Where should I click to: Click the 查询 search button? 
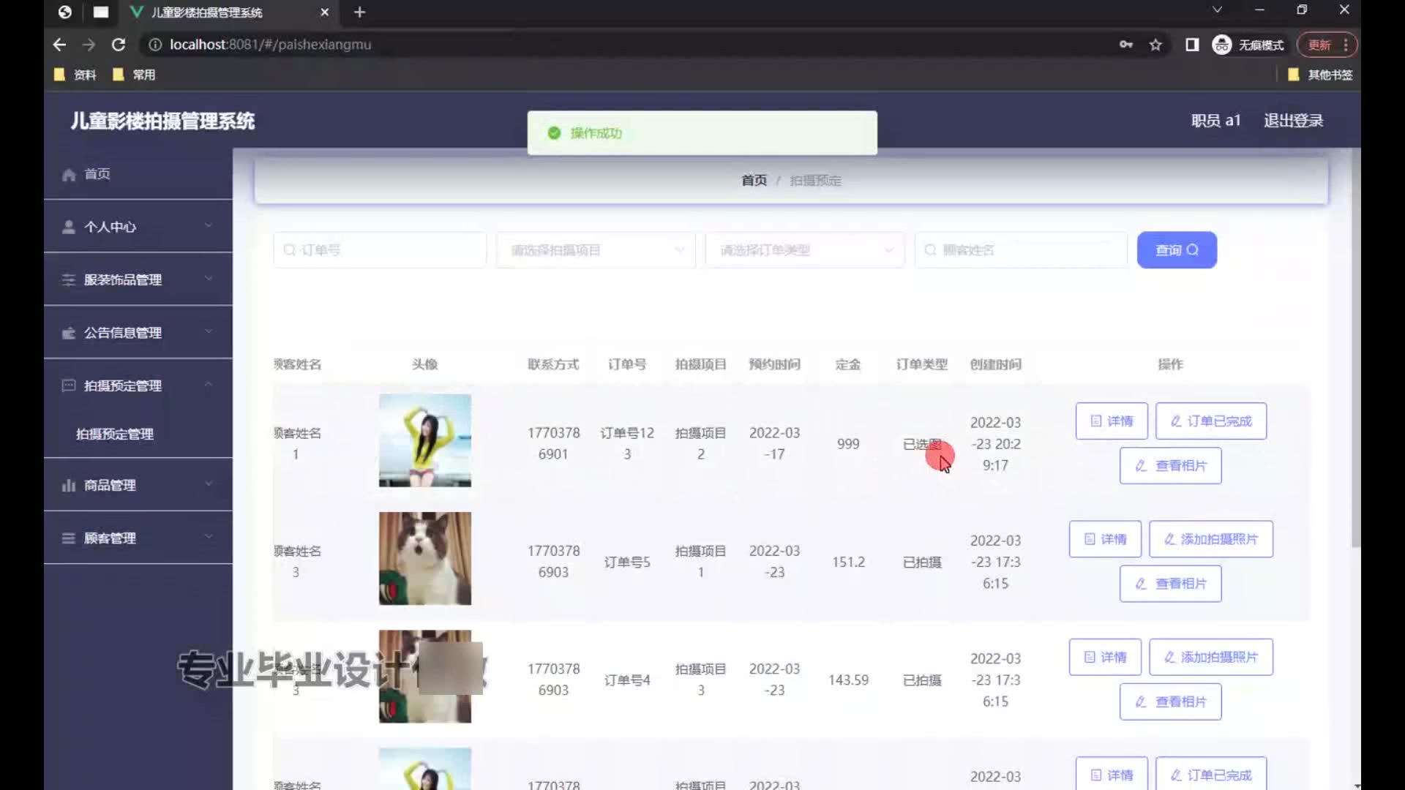(x=1177, y=250)
